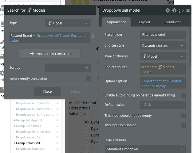Open the Styles brush icon in left sidebar
The image size is (193, 153).
click(x=2, y=42)
